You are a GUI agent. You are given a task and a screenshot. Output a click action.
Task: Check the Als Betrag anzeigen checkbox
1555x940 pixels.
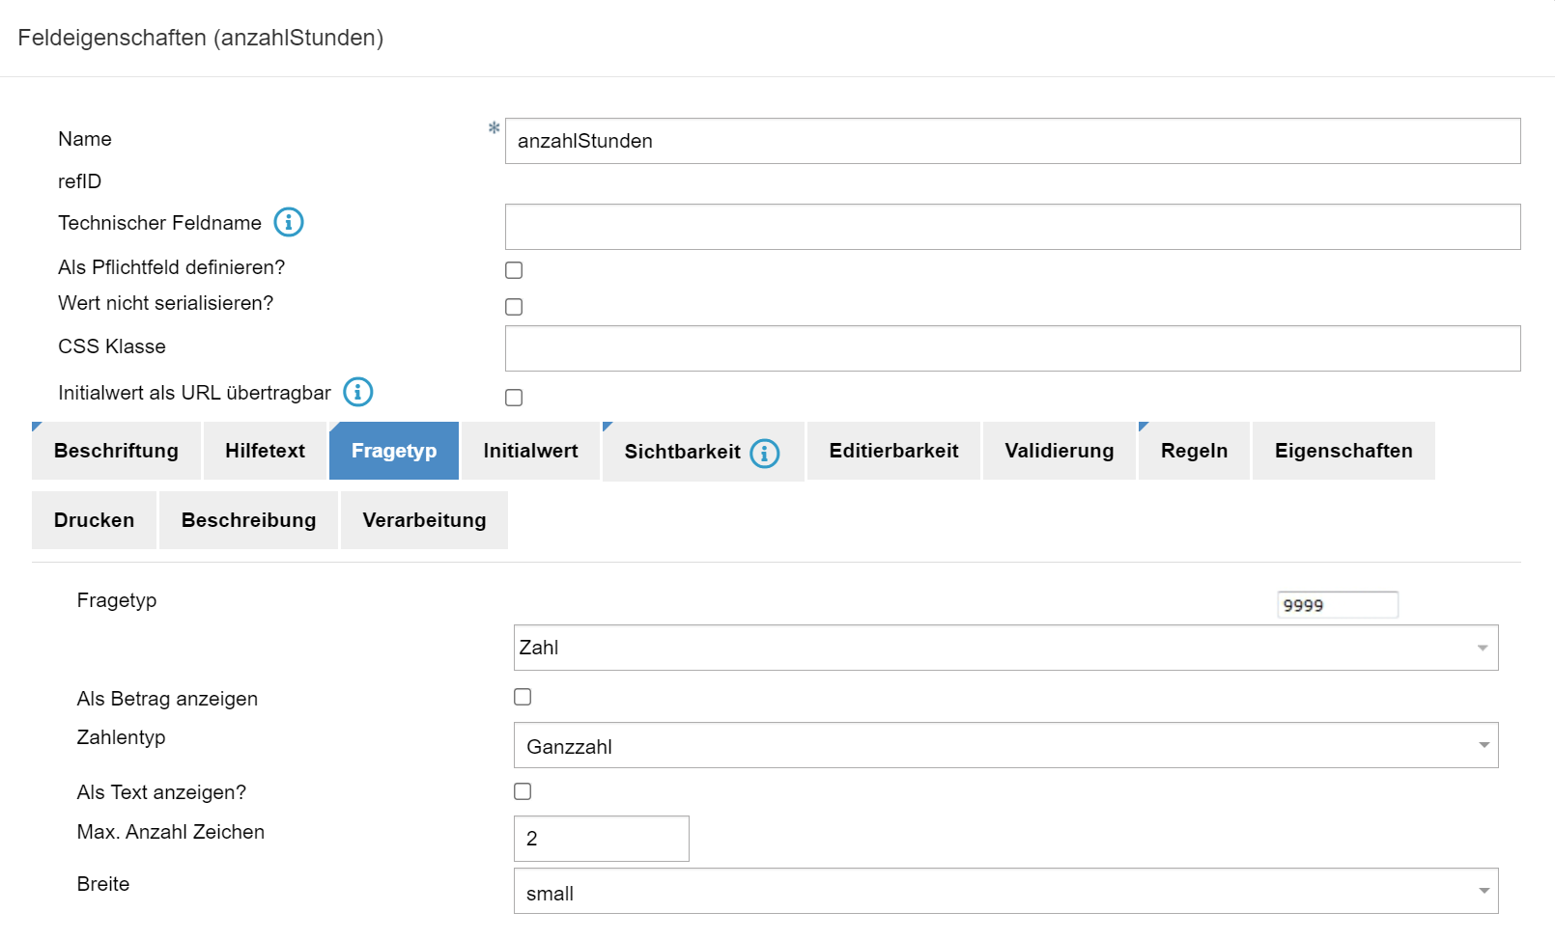pos(523,697)
